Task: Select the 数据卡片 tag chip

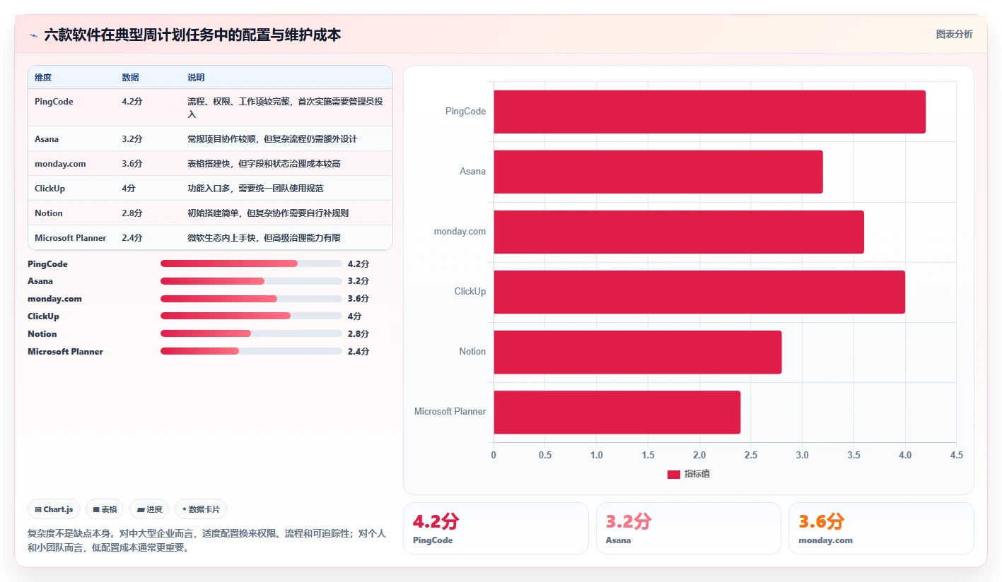Action: tap(201, 509)
